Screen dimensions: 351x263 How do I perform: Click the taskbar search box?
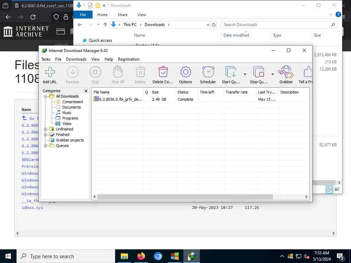66,256
